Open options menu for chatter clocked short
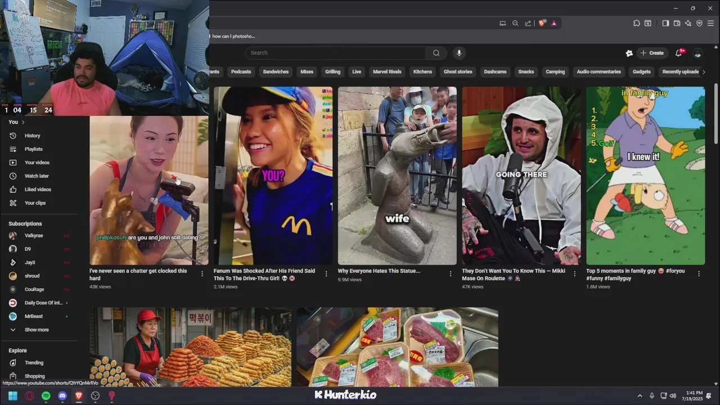This screenshot has height=405, width=720. pos(202,274)
